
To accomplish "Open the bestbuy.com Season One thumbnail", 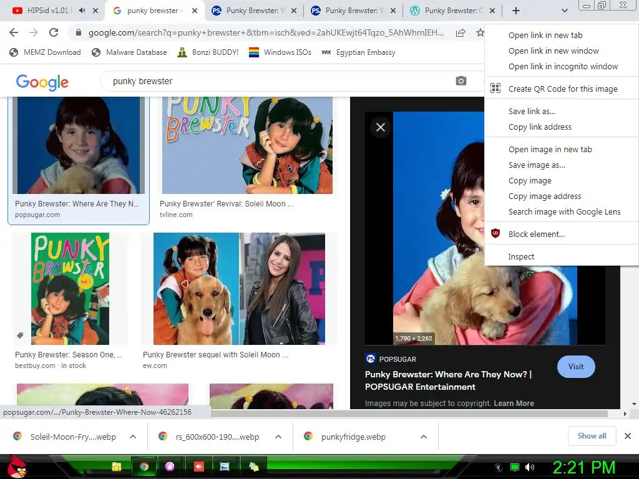I will coord(70,289).
